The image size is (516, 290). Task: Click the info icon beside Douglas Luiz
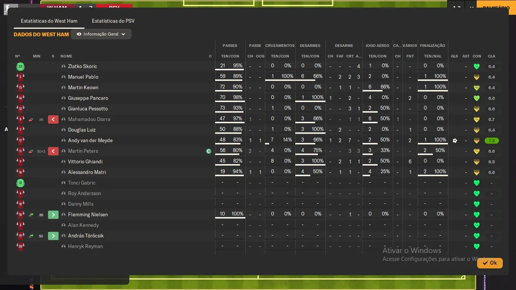[x=64, y=130]
